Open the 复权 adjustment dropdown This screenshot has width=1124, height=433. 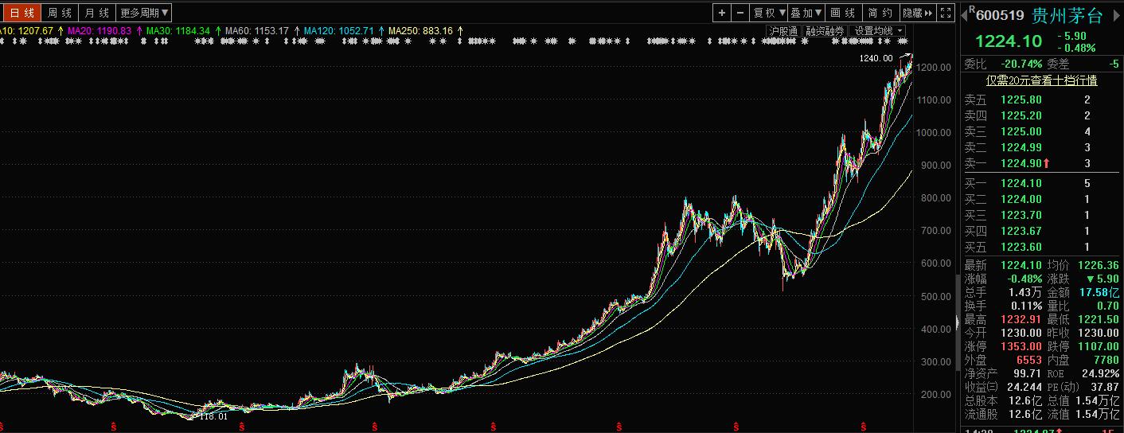(x=770, y=13)
